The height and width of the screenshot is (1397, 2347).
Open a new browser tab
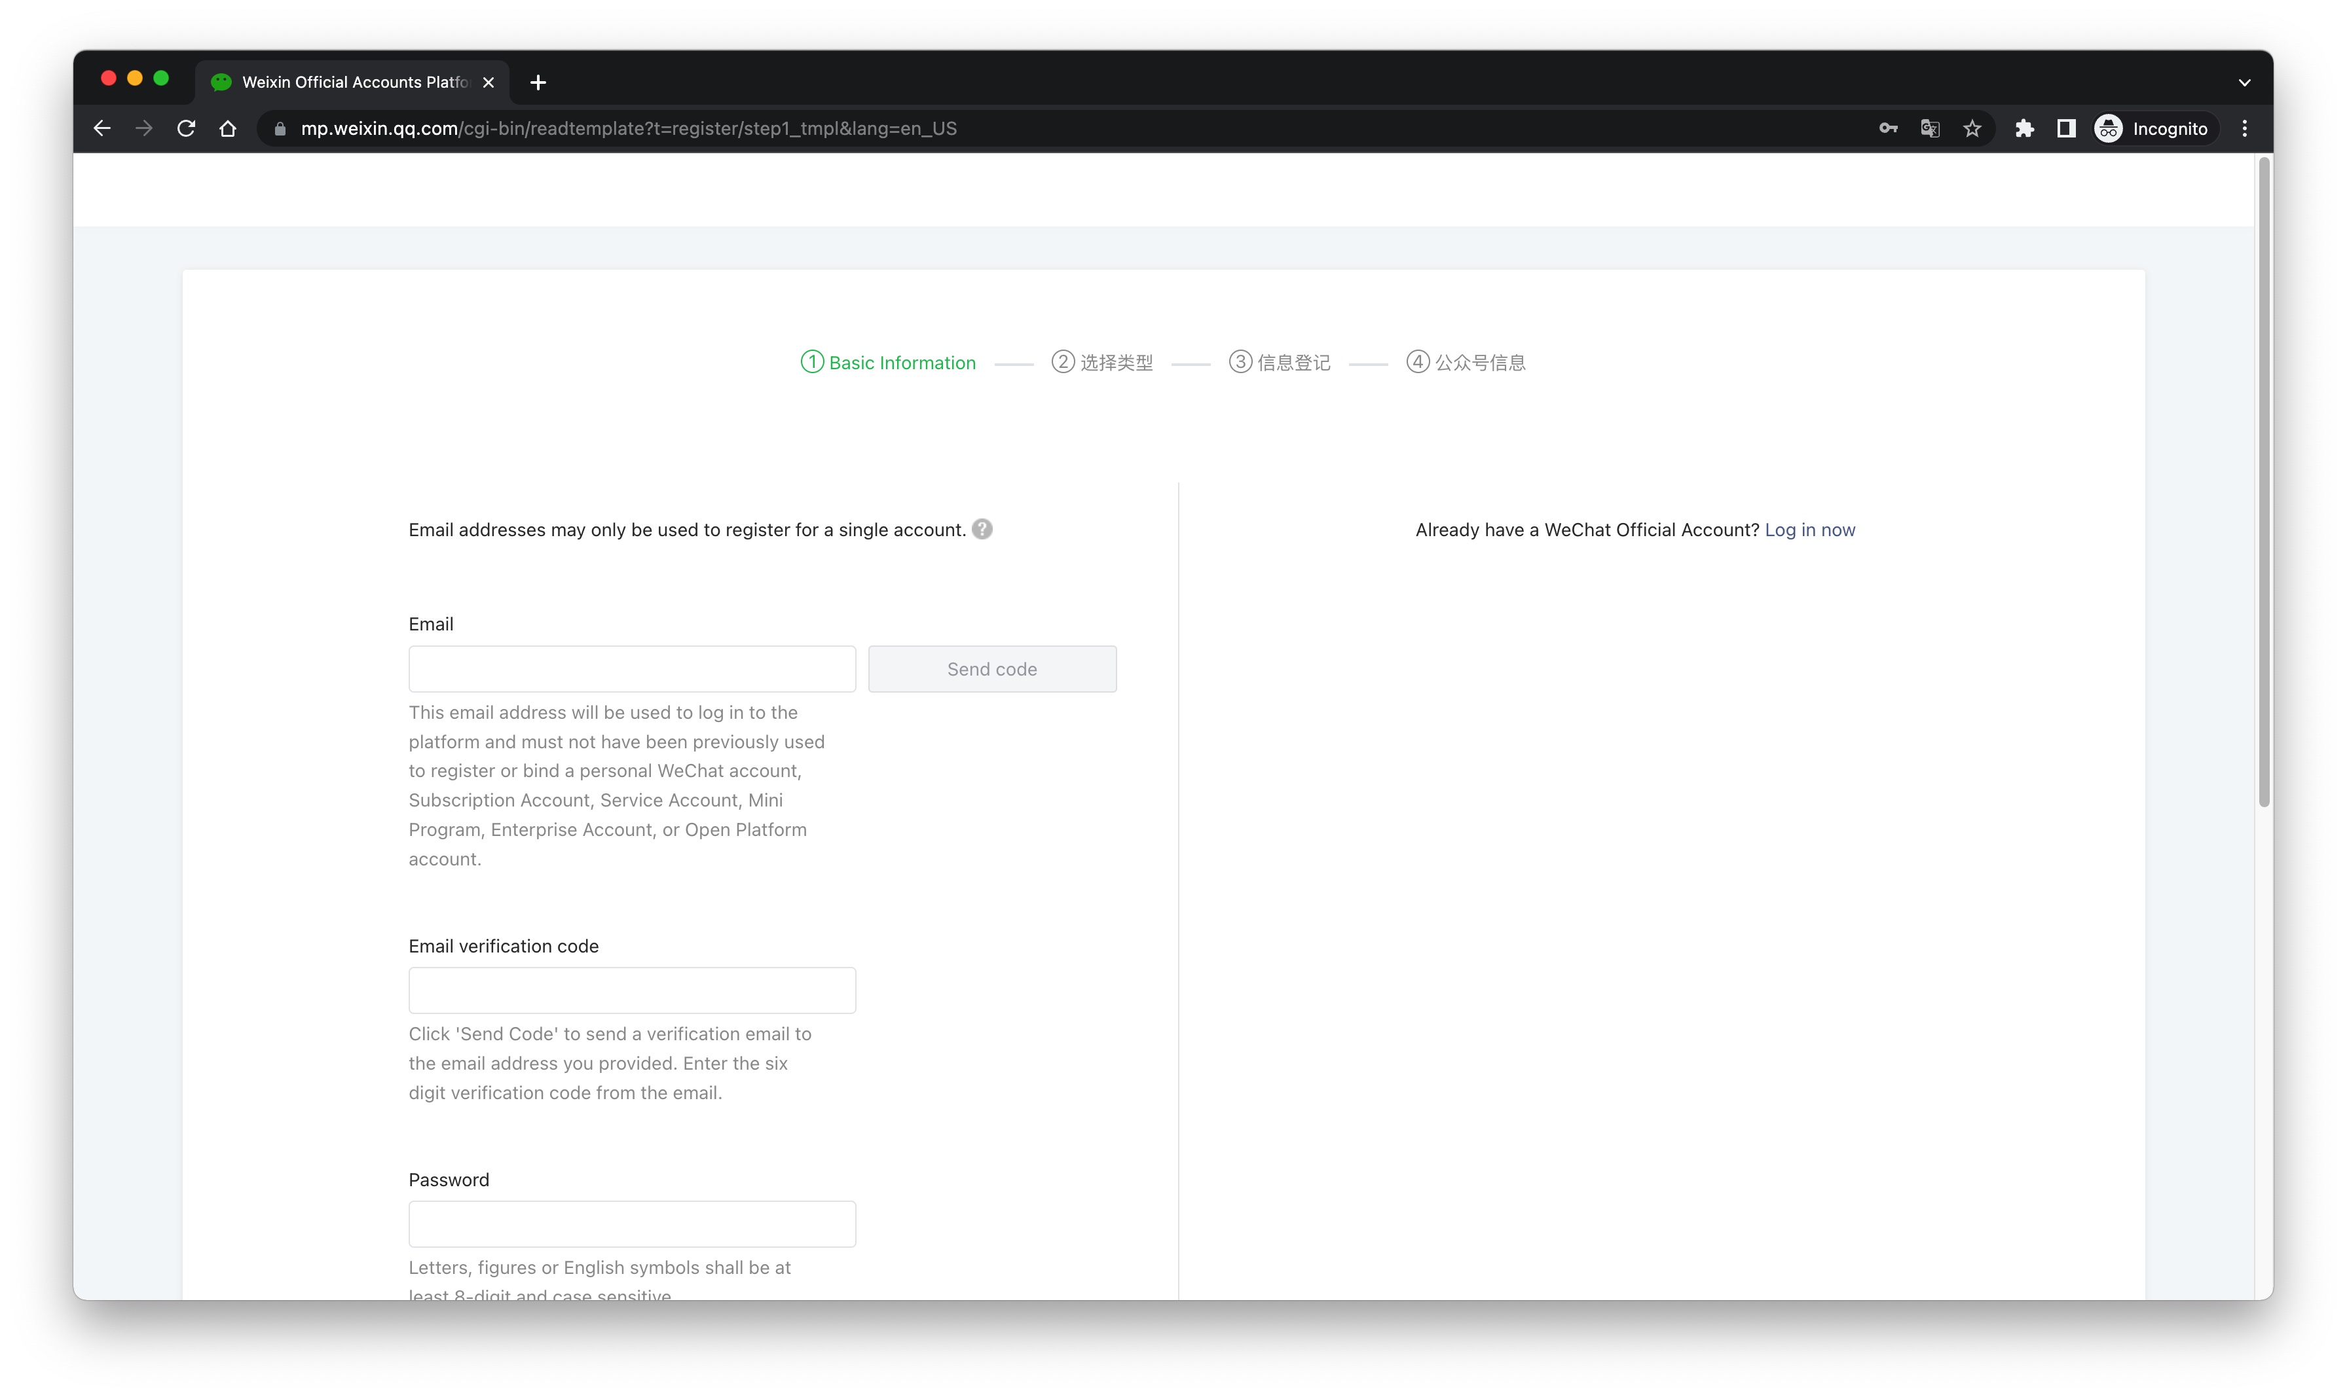pos(538,83)
